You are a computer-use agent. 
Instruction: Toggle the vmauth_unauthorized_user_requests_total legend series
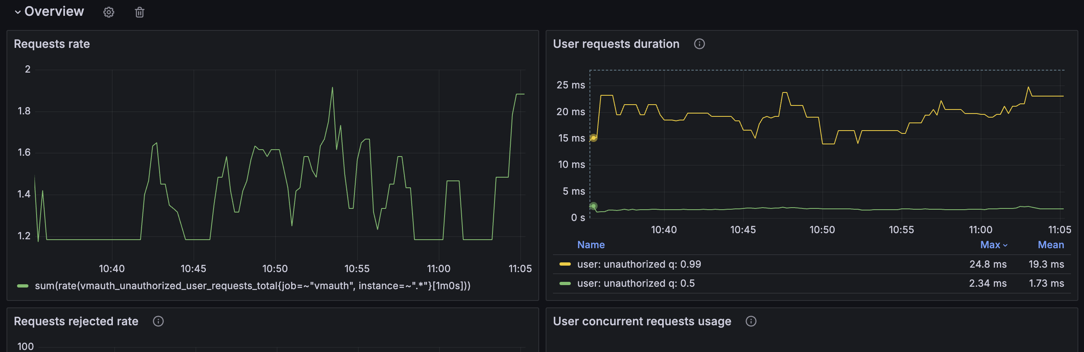253,286
